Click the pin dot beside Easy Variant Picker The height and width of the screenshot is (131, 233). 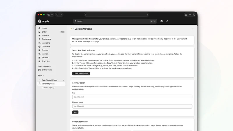(63, 80)
